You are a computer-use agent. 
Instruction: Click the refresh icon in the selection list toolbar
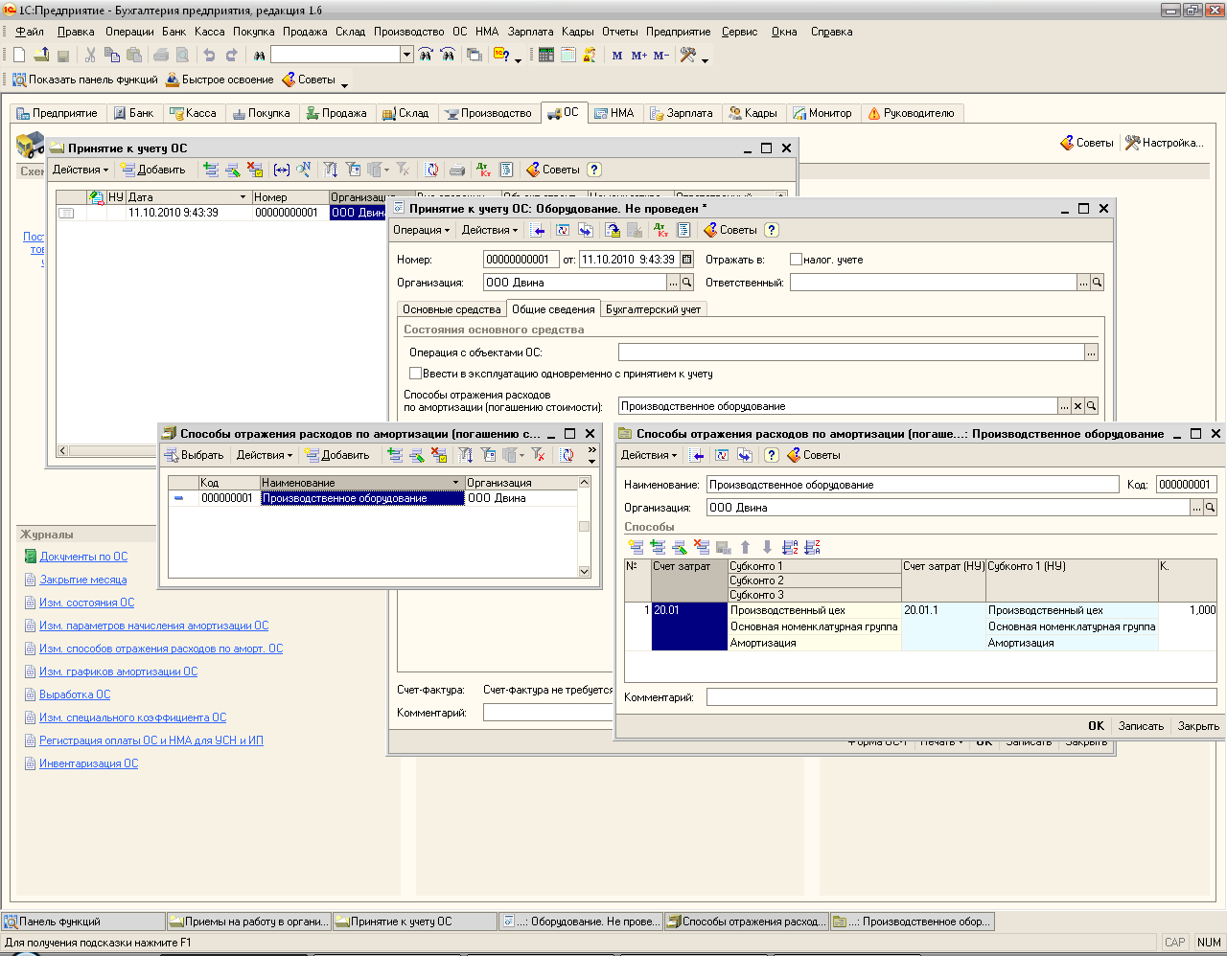567,455
